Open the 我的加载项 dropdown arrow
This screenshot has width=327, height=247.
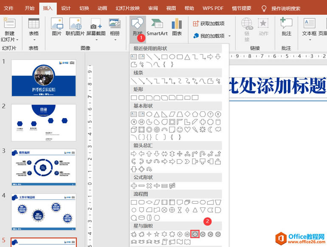coord(230,36)
